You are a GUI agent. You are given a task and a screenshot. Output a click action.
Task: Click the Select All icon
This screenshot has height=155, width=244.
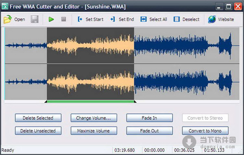pos(143,19)
